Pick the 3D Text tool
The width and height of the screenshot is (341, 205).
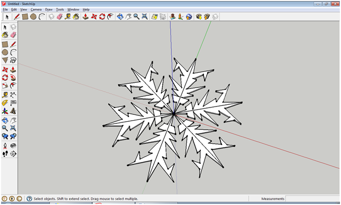coord(13,111)
